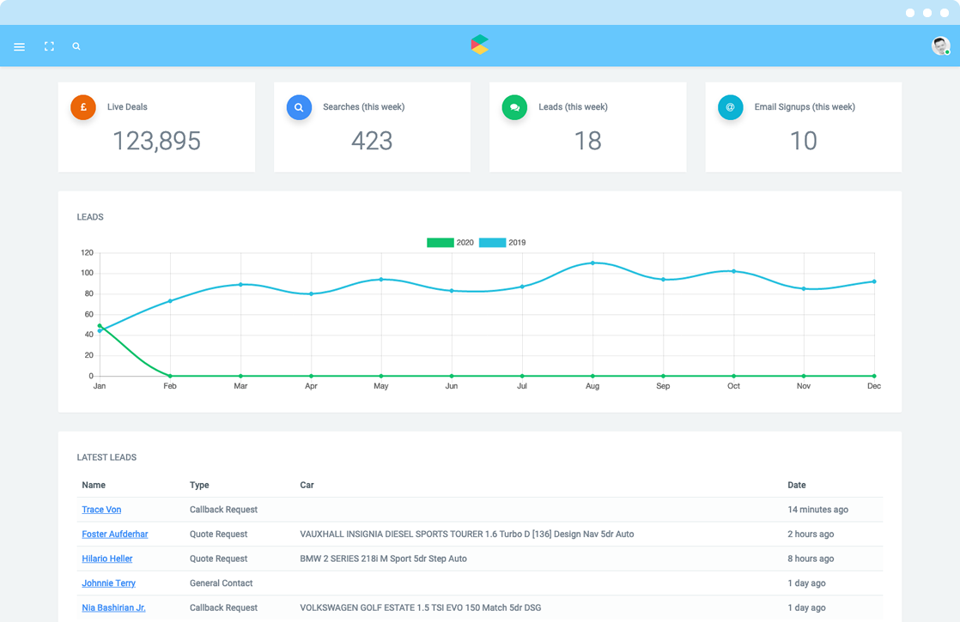Click Callback Request in Trace Von row
The image size is (960, 622).
tap(223, 510)
